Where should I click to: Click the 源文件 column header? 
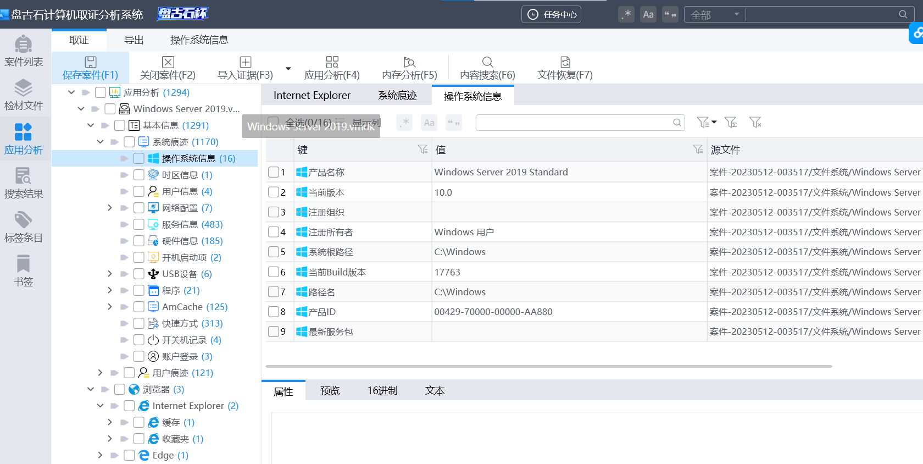815,150
